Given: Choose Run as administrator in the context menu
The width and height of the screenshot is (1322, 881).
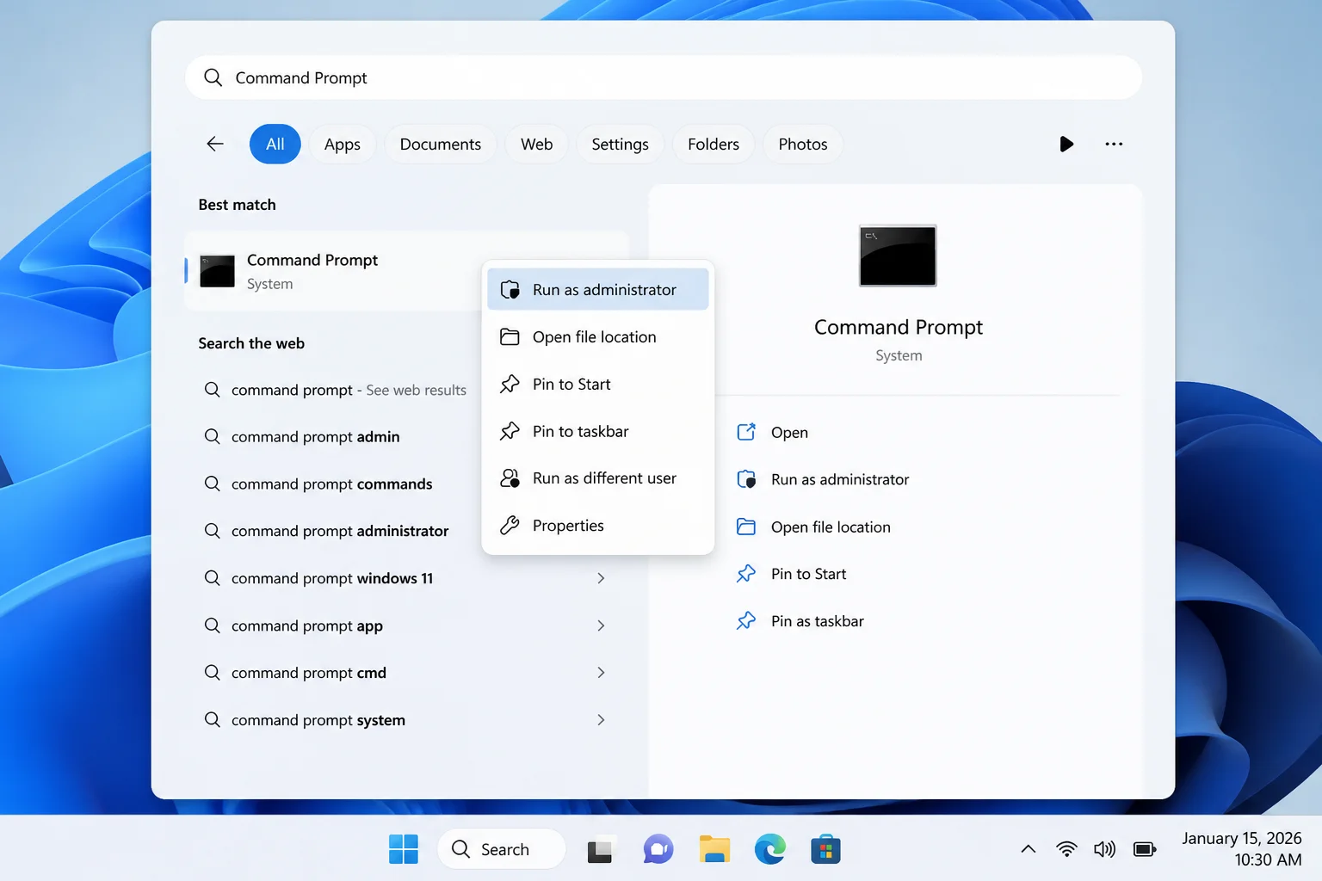Looking at the screenshot, I should point(598,289).
